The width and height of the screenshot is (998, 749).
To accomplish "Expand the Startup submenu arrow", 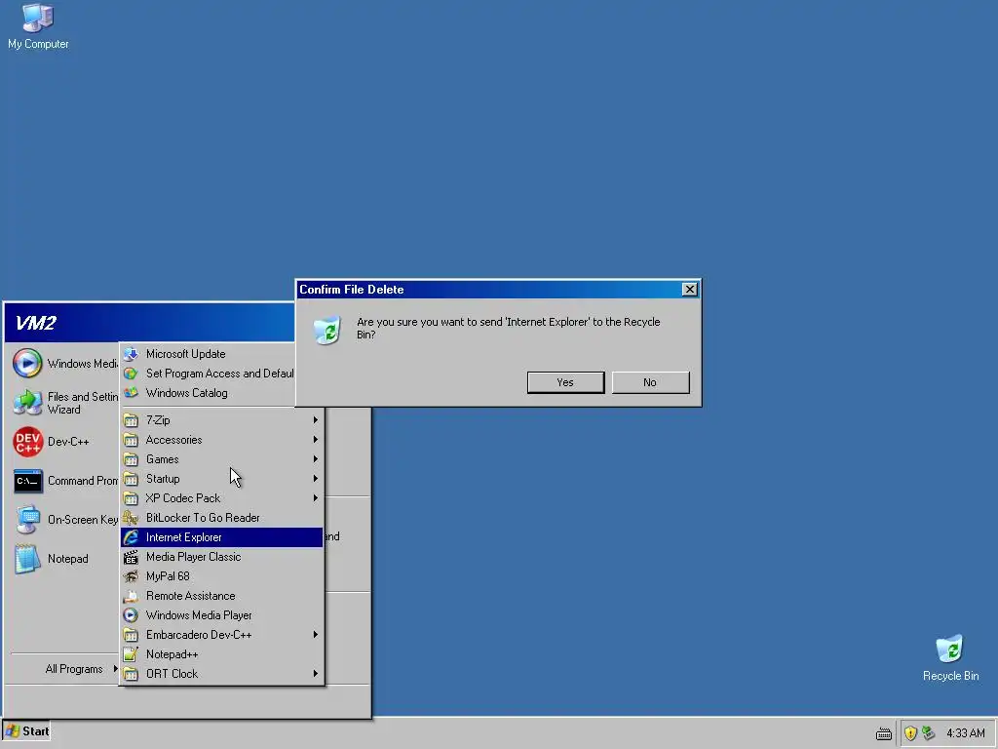I will [x=315, y=478].
